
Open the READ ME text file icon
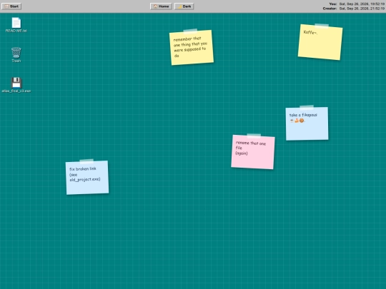point(16,25)
